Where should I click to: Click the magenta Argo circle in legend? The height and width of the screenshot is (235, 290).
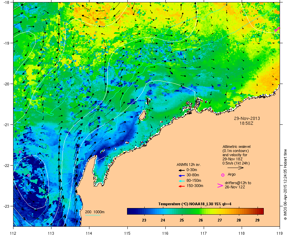(x=223, y=175)
